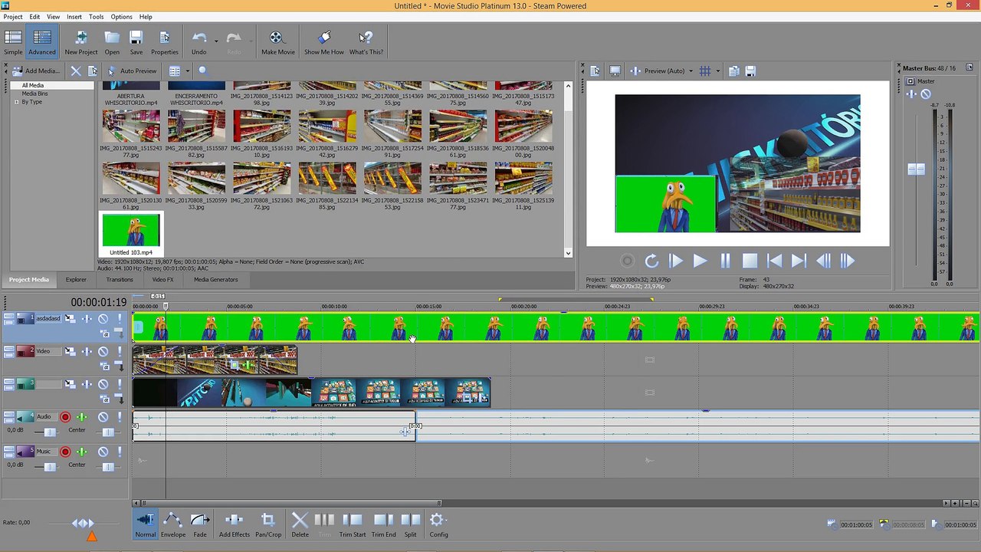
Task: Mute the Video track 2
Action: pyautogui.click(x=103, y=351)
